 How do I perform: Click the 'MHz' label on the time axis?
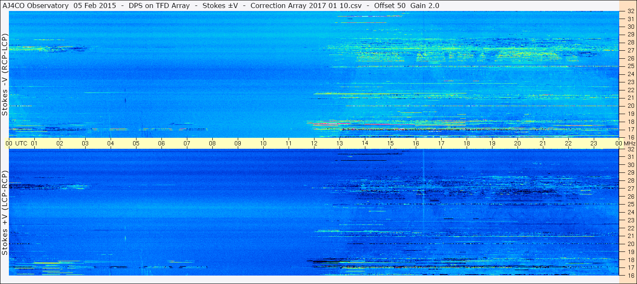(x=629, y=143)
